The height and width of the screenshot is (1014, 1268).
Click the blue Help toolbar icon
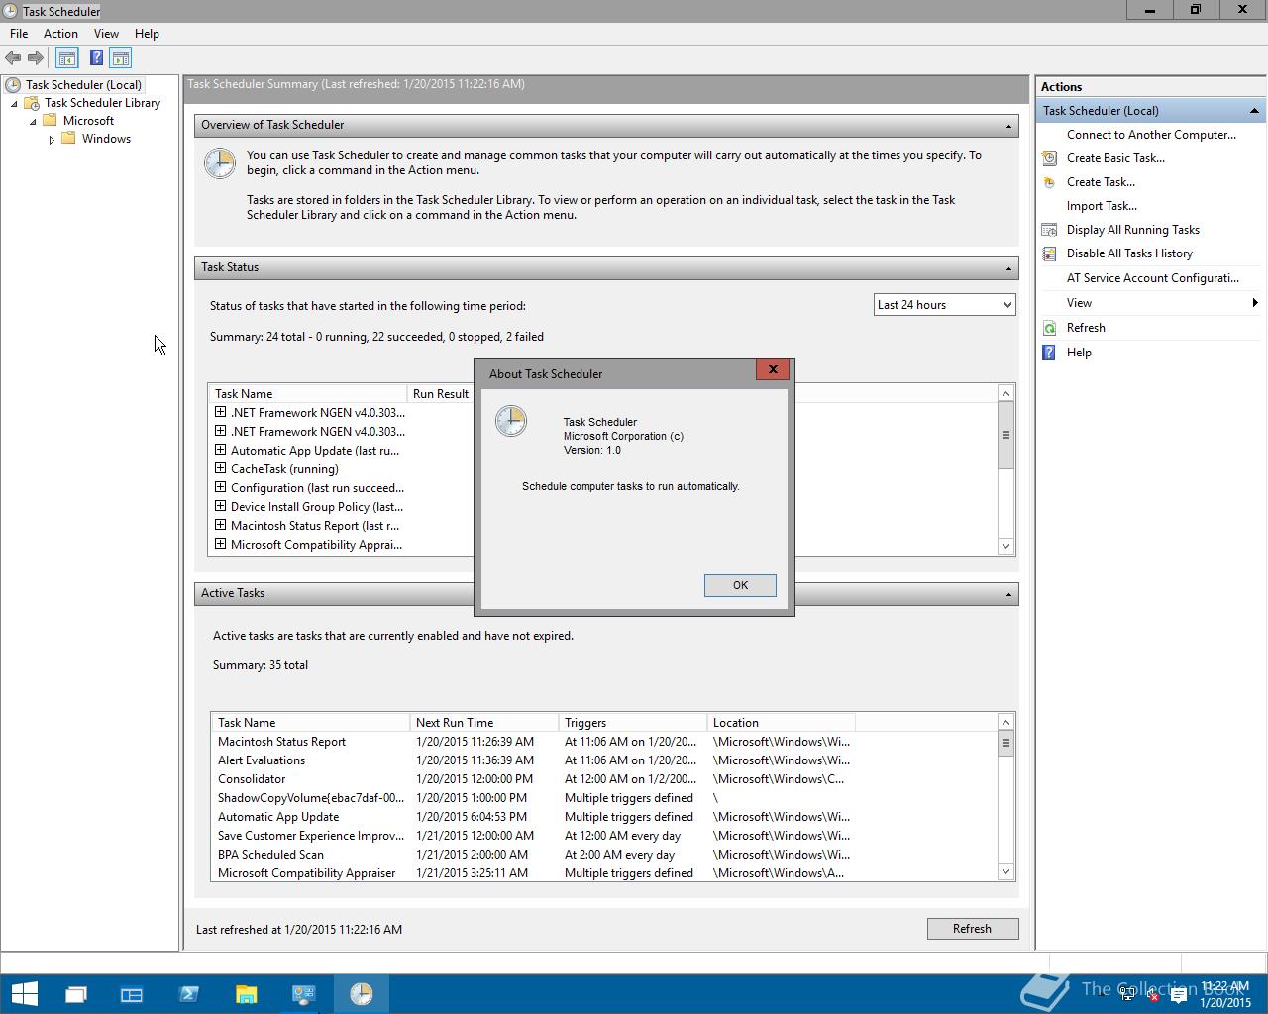[96, 58]
